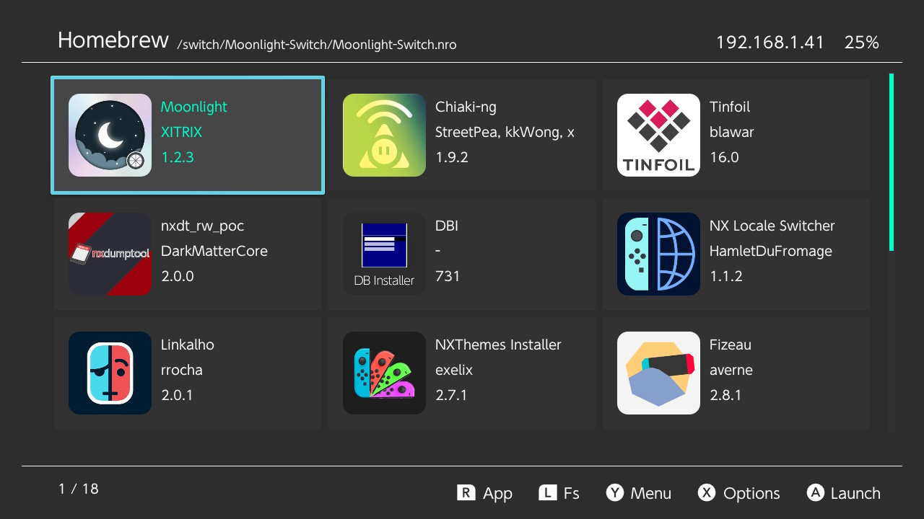
Task: Open the Menu with Y
Action: coord(639,493)
